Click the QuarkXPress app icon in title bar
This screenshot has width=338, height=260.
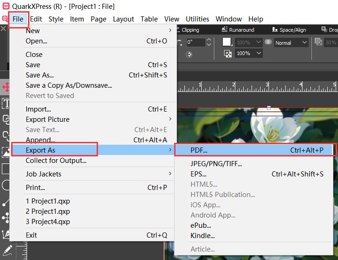click(x=6, y=6)
